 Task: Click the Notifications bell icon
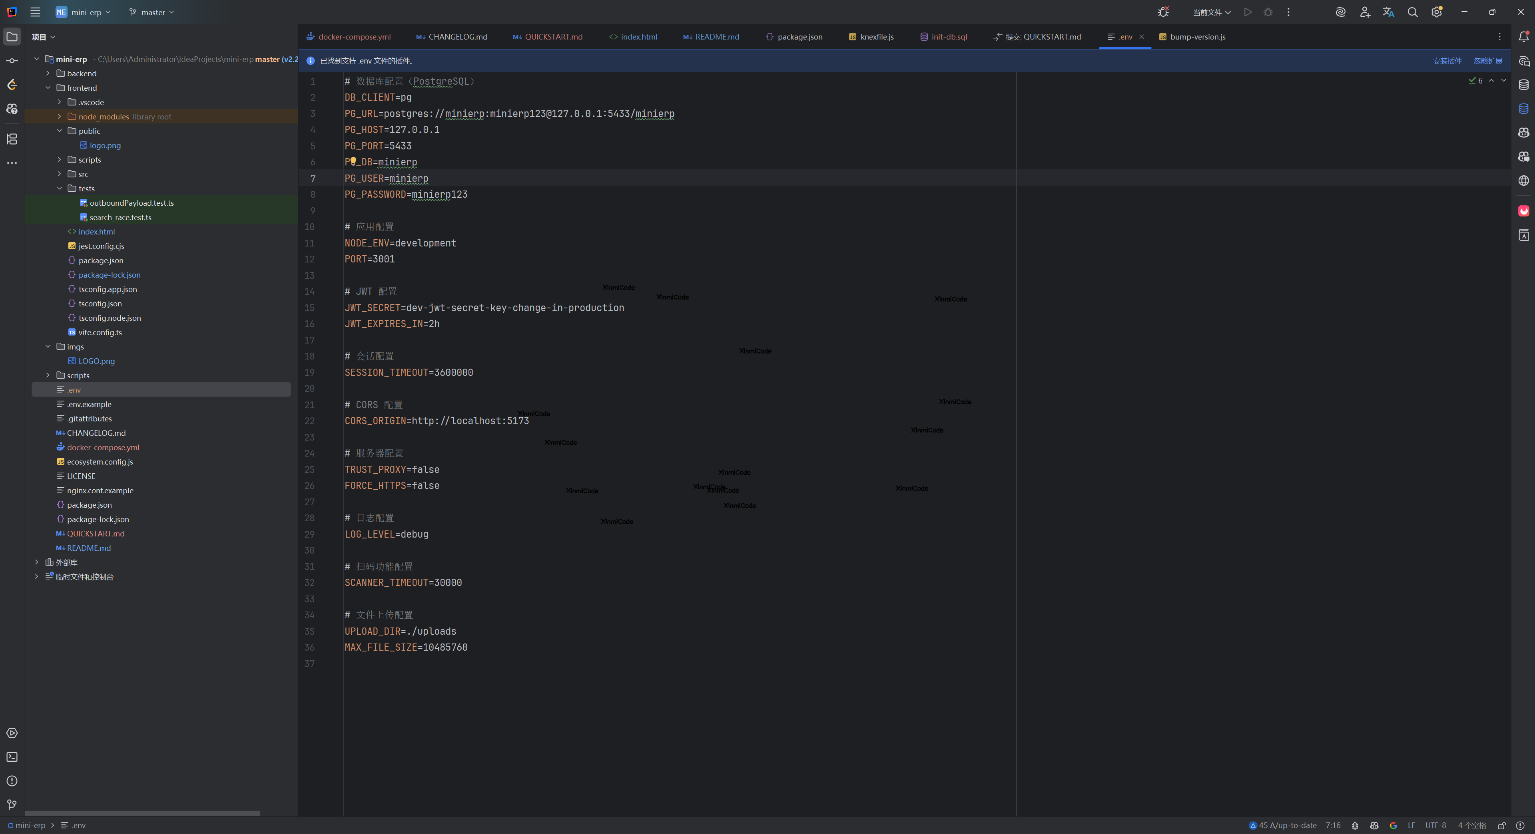click(1524, 37)
